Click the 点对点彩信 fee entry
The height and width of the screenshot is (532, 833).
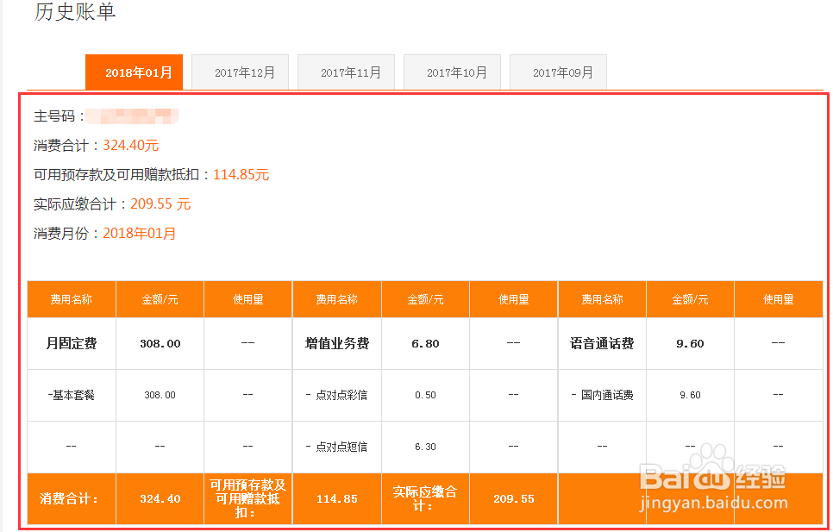click(x=336, y=395)
